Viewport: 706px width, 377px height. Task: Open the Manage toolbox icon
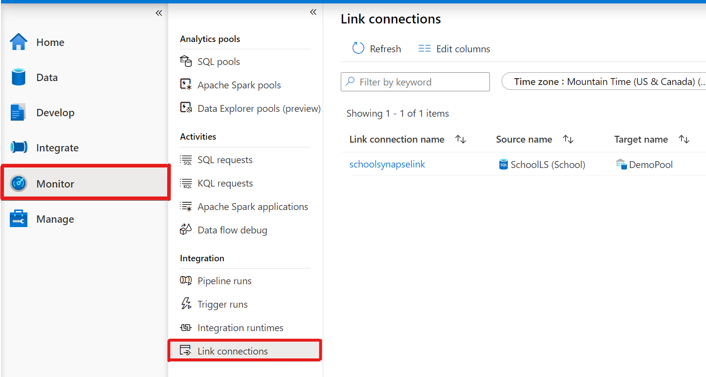point(19,219)
